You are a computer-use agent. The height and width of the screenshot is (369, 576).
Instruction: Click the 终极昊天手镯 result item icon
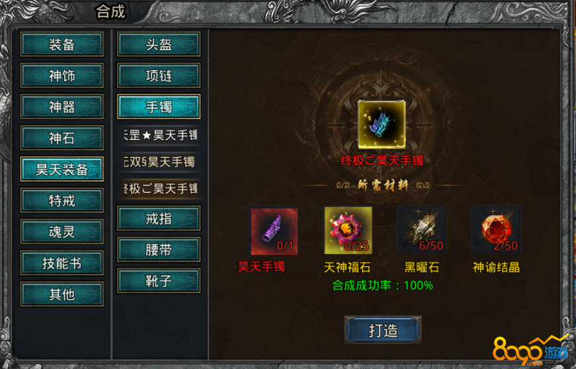pos(382,125)
